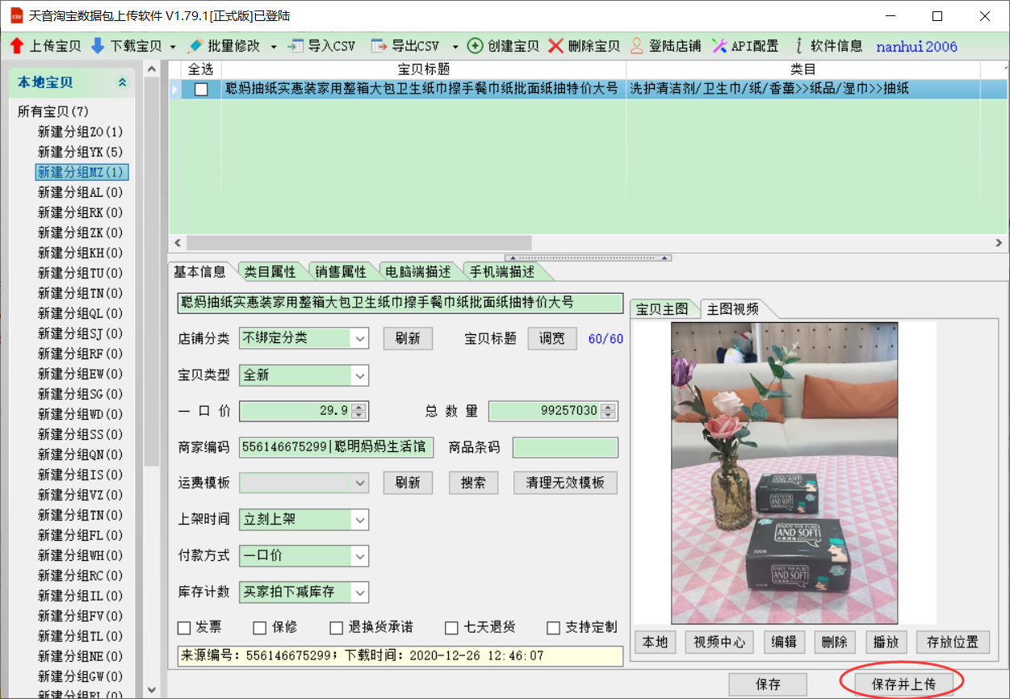Open the 店铺分类 dropdown
1010x699 pixels.
[x=360, y=338]
